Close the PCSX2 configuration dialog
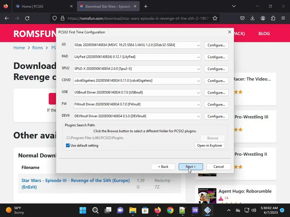Viewport: 290px width, 217px height. click(229, 32)
